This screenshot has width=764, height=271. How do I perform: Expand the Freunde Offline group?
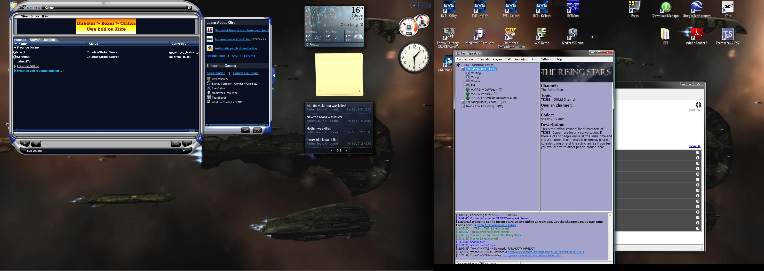point(15,66)
